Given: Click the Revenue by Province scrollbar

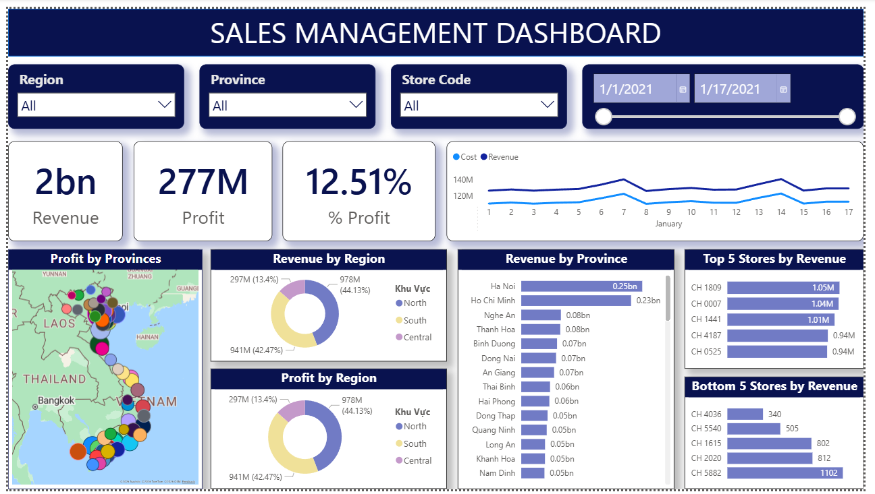Looking at the screenshot, I should point(668,298).
